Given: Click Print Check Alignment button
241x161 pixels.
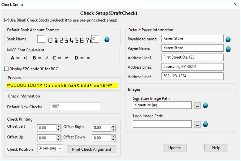Looking at the screenshot, I should tap(91, 149).
